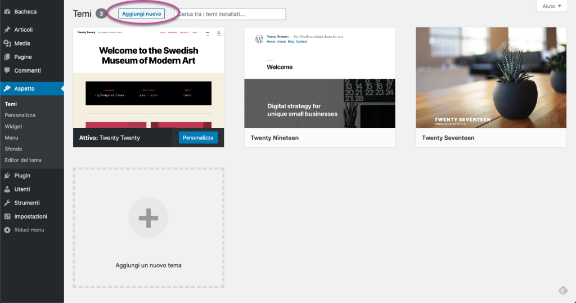Select the Temi submenu entry
The height and width of the screenshot is (303, 576).
coord(11,104)
